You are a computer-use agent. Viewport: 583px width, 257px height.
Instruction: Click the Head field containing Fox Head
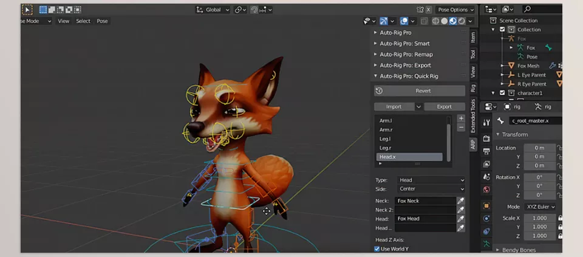pos(426,219)
